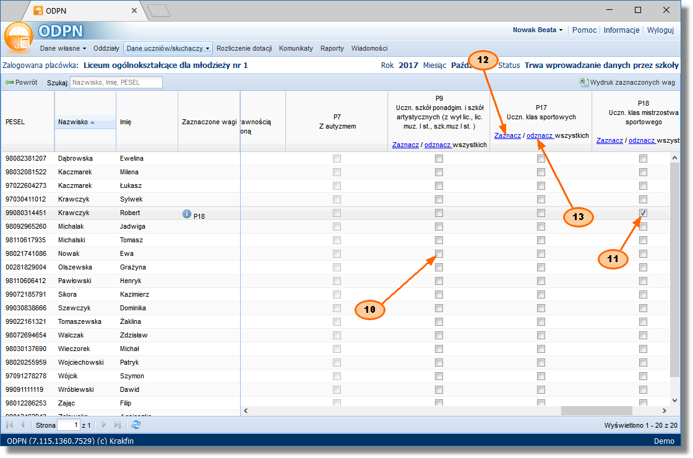693x458 pixels.
Task: Open Rozliczenie dotacji menu
Action: tap(244, 48)
